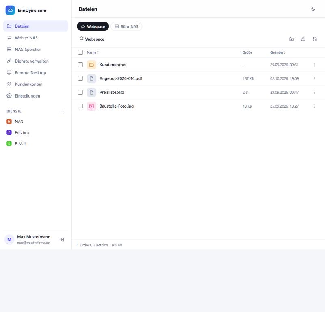Open Einstellungen in the sidebar
This screenshot has width=325, height=312.
[x=36, y=96]
